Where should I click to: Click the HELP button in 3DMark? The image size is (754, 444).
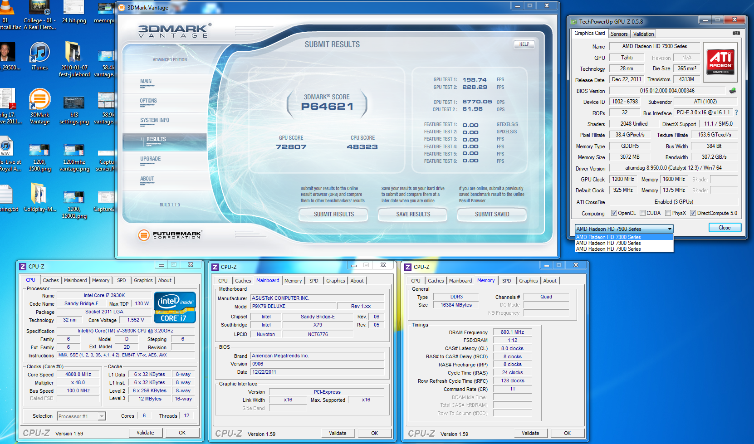[x=524, y=44]
